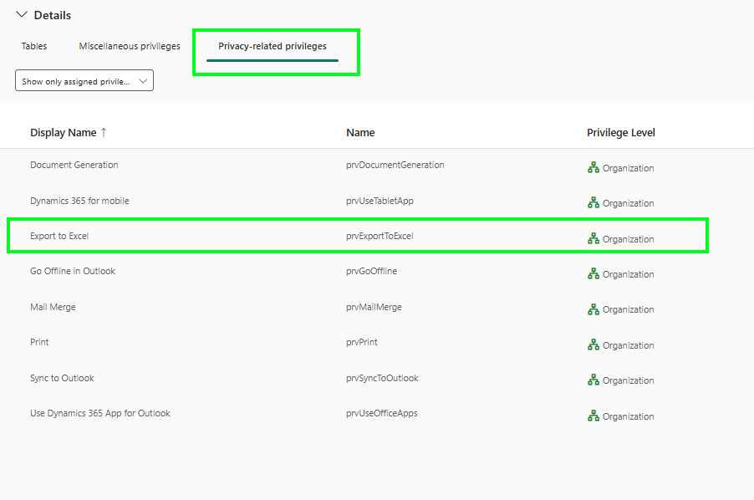Click the Sync to Outlook row label

[62, 378]
